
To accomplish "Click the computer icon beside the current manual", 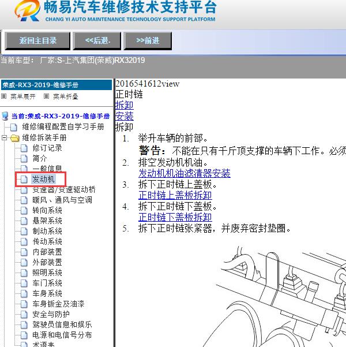I will click(5, 116).
